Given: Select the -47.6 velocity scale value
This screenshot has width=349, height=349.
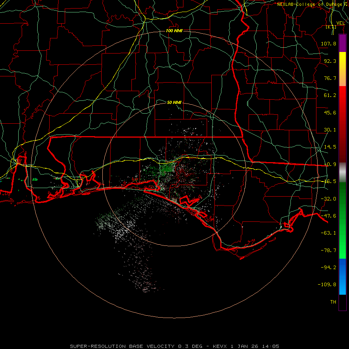Looking at the screenshot, I should pyautogui.click(x=328, y=216).
